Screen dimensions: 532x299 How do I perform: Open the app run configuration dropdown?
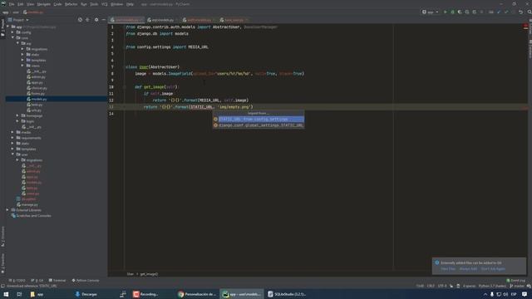[x=431, y=12]
